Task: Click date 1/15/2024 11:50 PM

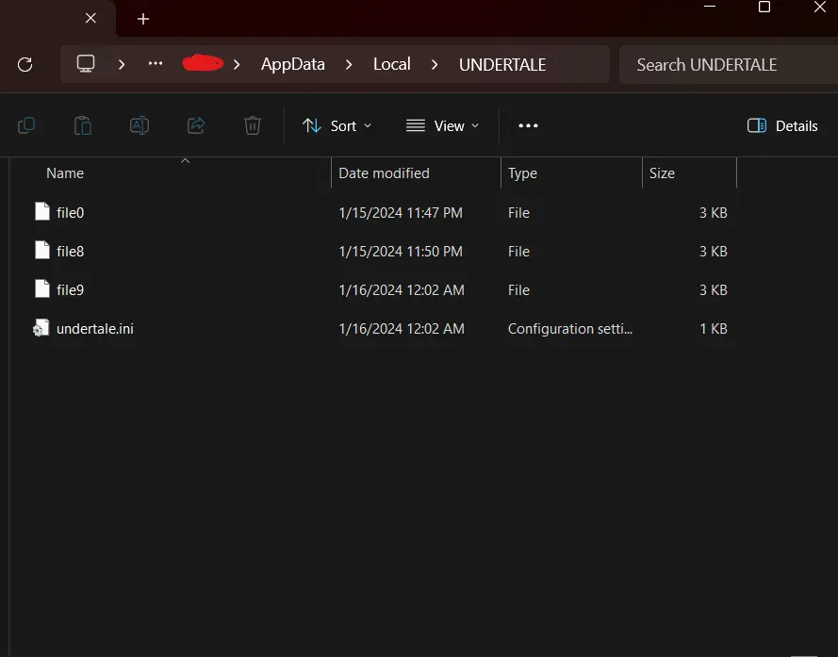Action: [x=401, y=252]
